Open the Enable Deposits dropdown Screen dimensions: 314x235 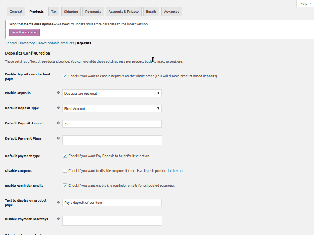pyautogui.click(x=112, y=93)
